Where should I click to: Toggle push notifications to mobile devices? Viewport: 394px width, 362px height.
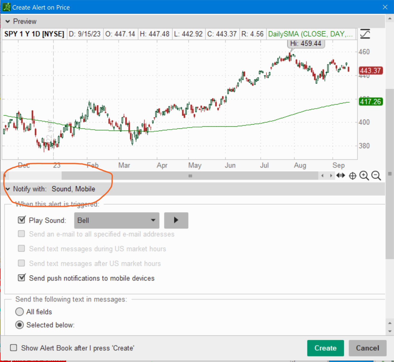21,278
